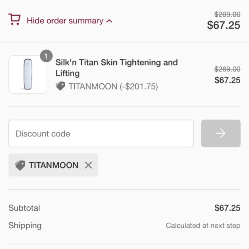This screenshot has height=249, width=249.
Task: Click the tag icon in TITANMOON chip
Action: (20, 165)
